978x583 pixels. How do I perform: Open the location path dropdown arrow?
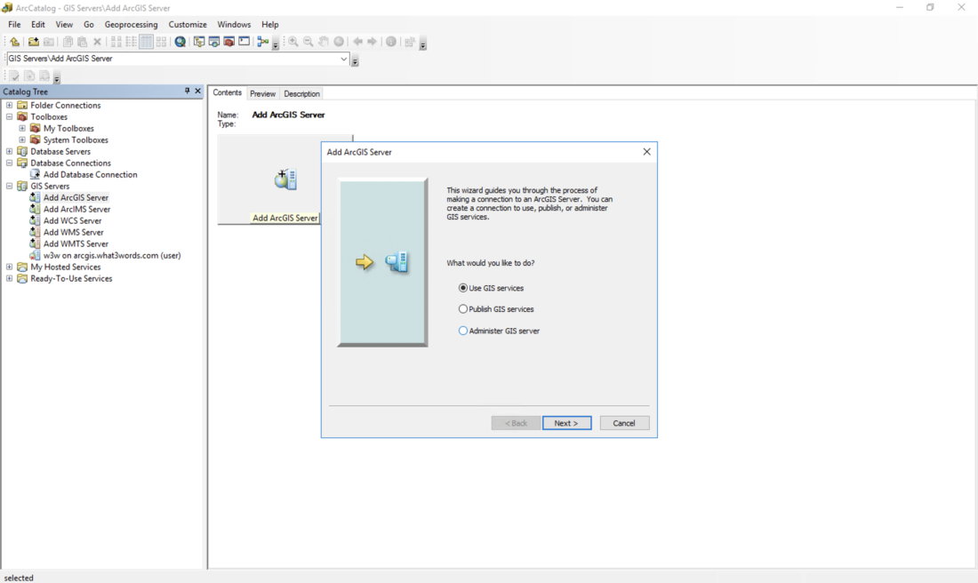tap(344, 59)
